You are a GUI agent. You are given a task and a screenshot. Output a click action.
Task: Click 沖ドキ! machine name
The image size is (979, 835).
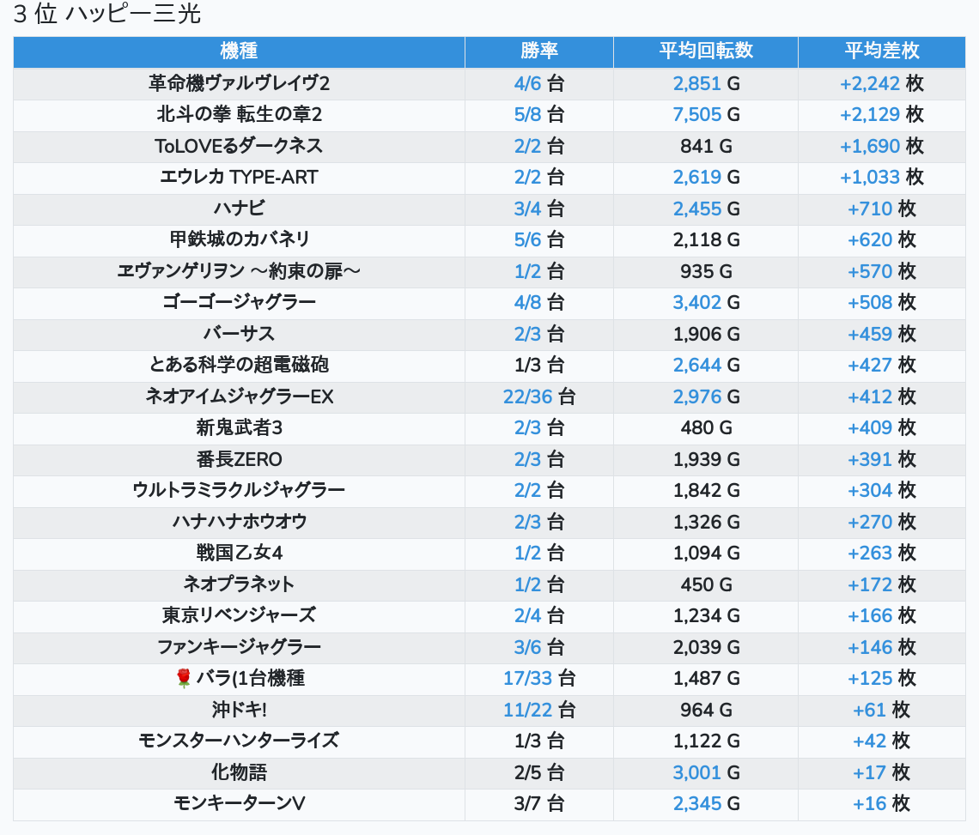239,710
